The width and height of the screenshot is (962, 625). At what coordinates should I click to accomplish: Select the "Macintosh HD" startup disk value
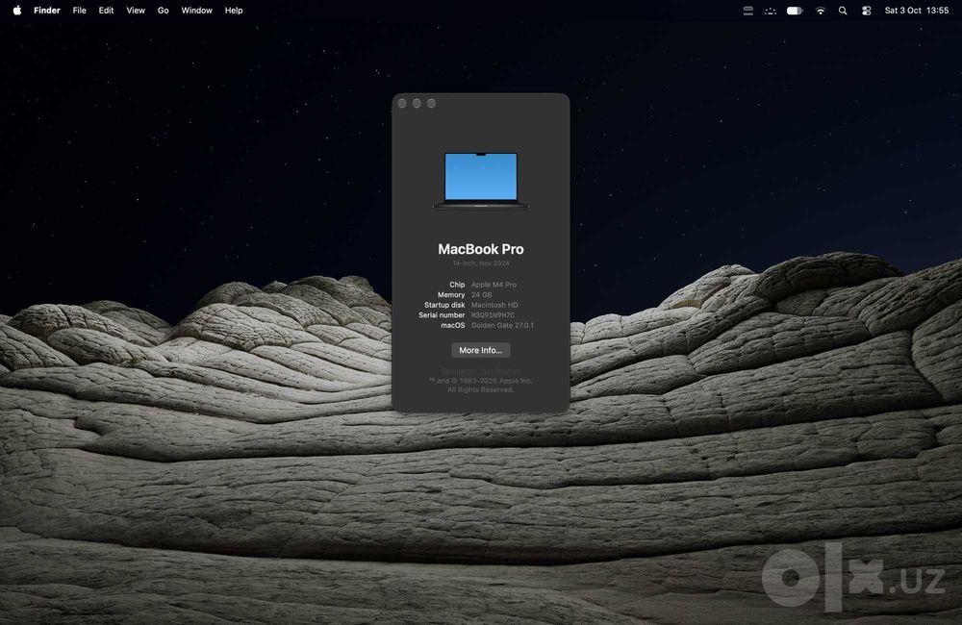pos(494,305)
